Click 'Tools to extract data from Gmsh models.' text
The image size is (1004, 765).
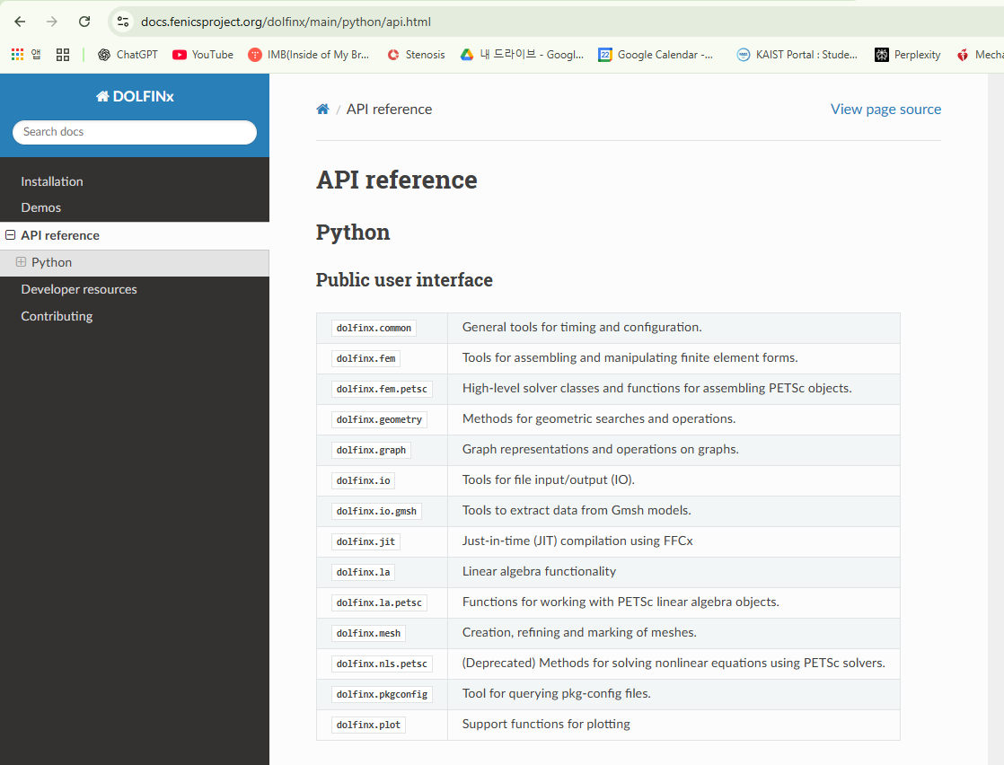(x=577, y=510)
